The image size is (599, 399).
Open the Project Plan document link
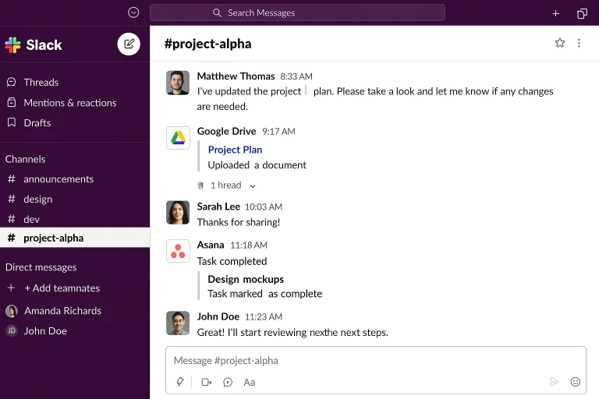(x=235, y=150)
